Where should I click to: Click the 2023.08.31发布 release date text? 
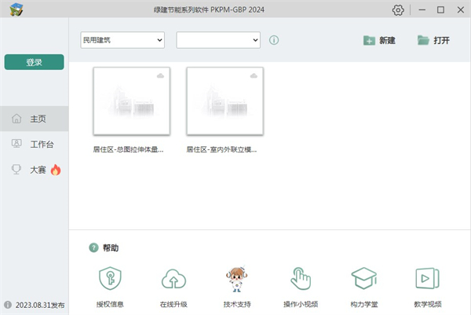tap(40, 305)
